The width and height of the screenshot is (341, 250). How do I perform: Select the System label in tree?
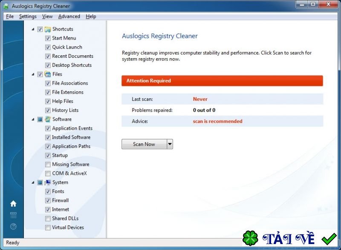[60, 182]
